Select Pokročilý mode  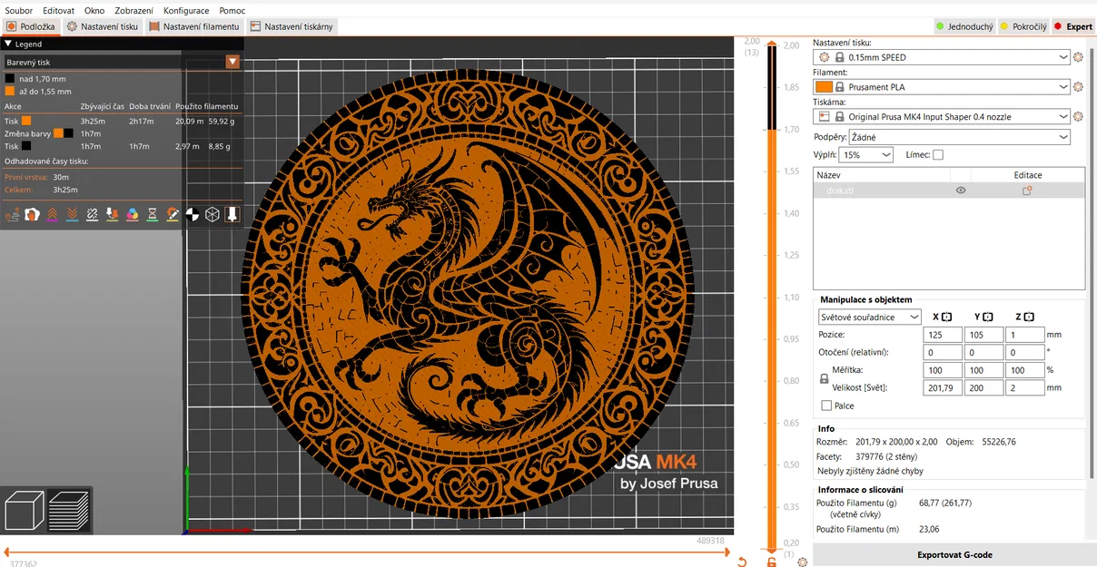[1023, 26]
